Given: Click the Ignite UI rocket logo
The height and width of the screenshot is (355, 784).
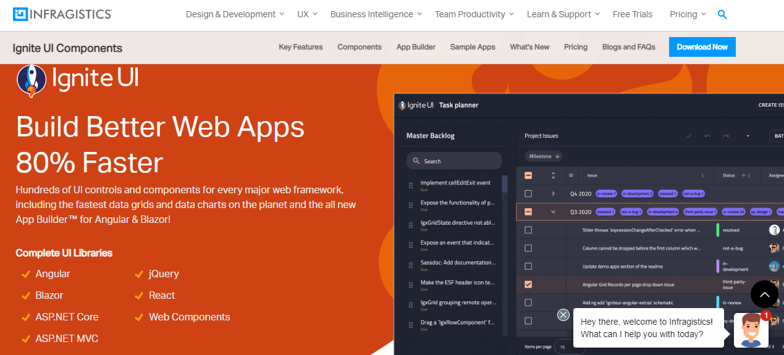Looking at the screenshot, I should 32,80.
